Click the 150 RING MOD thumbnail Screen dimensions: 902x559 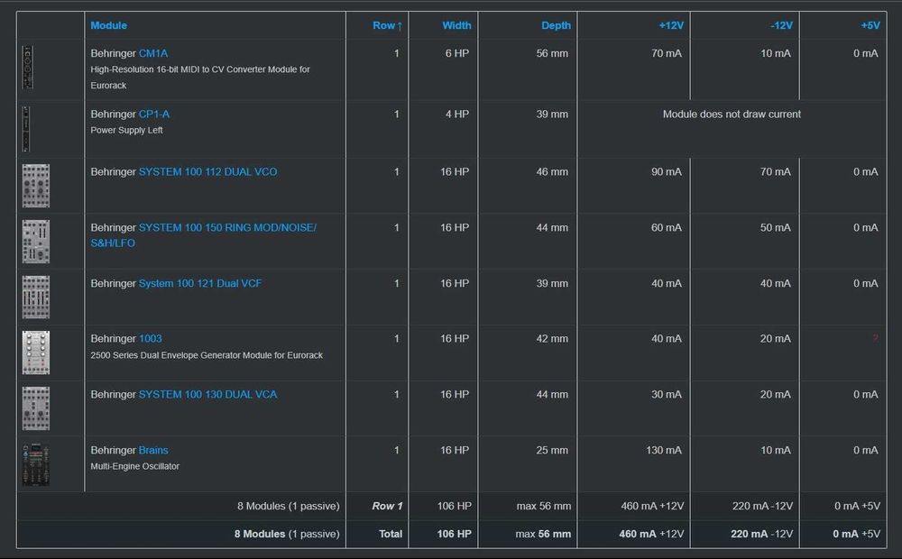(x=36, y=242)
